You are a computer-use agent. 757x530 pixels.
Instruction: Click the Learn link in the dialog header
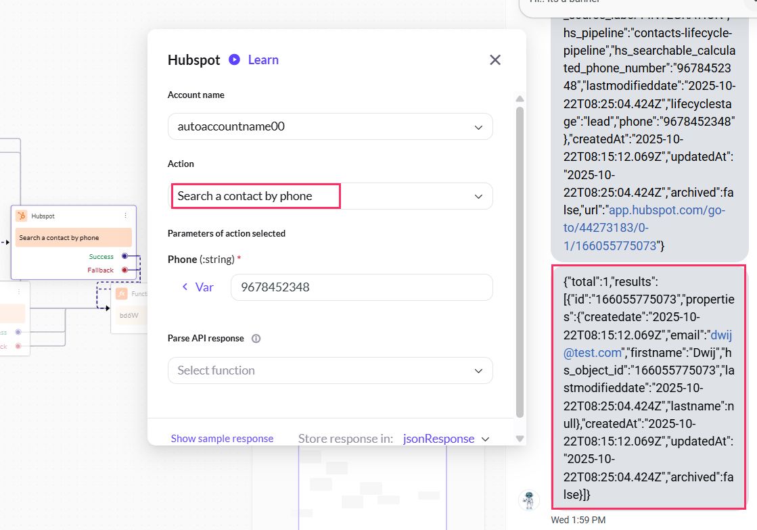coord(263,59)
